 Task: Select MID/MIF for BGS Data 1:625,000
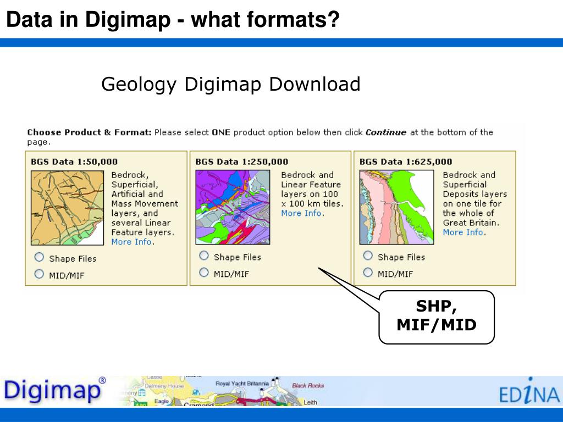click(x=368, y=273)
